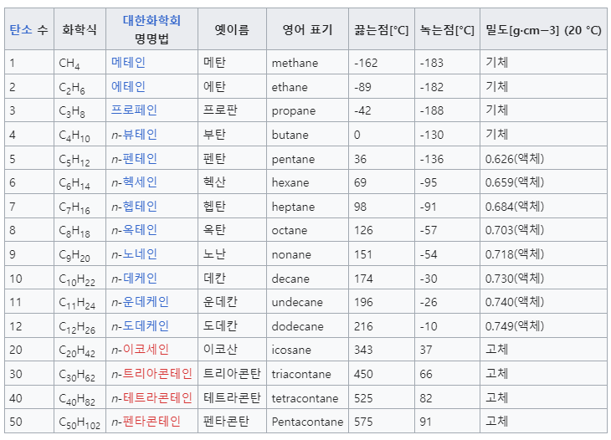
Task: Select the word nonane
Action: [291, 254]
